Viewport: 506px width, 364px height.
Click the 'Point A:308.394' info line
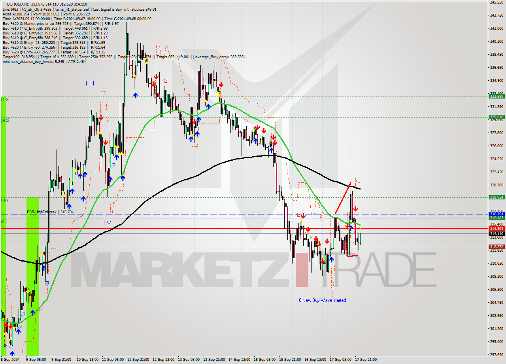pos(46,14)
